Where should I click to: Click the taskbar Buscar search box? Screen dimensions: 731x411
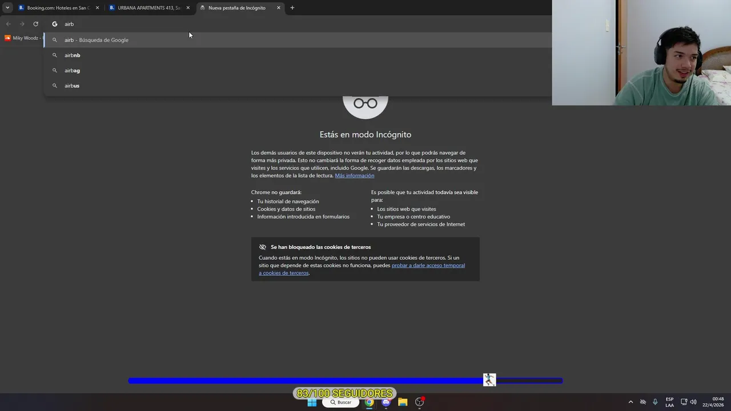point(340,402)
